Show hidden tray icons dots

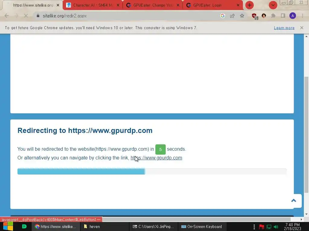click(254, 227)
